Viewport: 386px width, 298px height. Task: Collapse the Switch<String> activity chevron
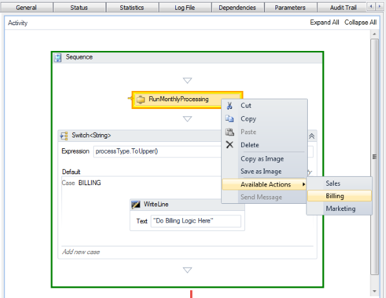click(312, 136)
